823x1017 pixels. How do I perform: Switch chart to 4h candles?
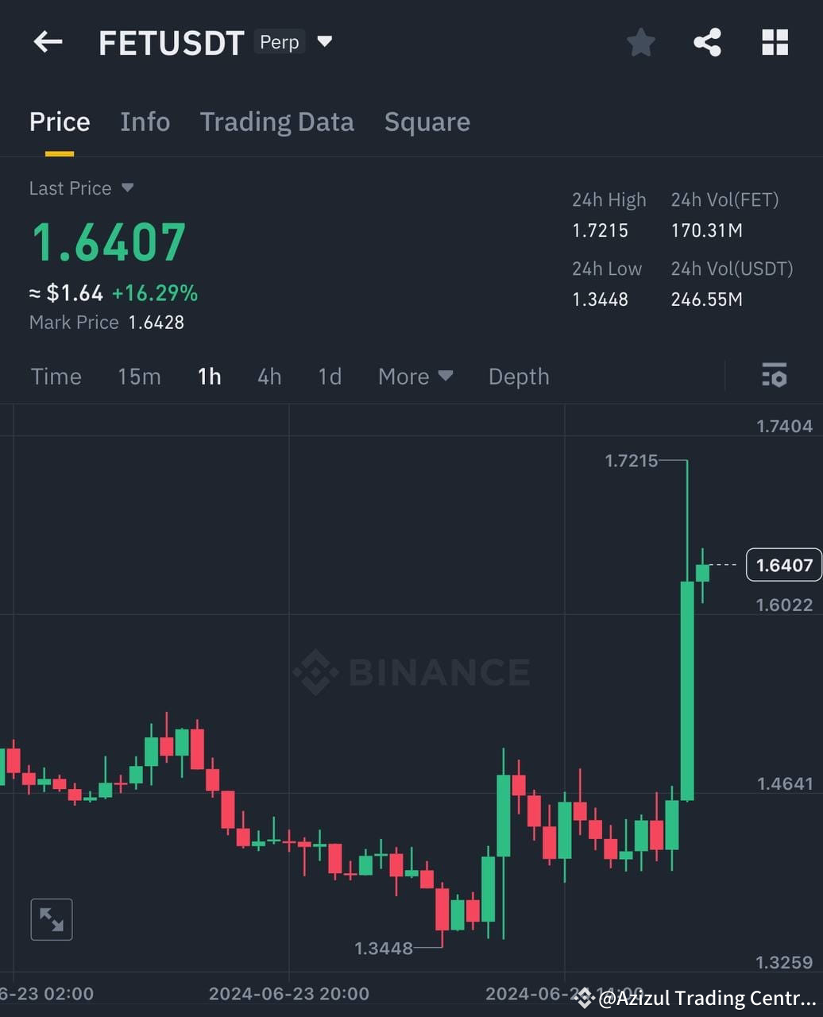(269, 377)
